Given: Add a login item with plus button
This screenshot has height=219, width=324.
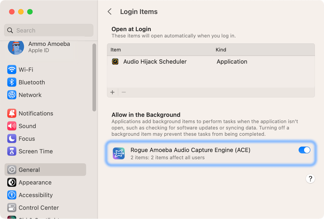Looking at the screenshot, I should pos(113,92).
